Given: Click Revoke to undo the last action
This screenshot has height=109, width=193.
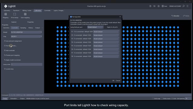Looking at the screenshot, I should 176,16.
